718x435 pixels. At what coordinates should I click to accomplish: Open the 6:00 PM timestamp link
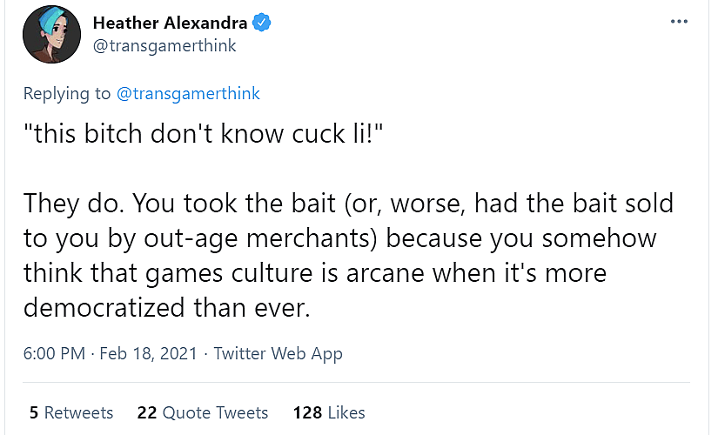pyautogui.click(x=54, y=353)
